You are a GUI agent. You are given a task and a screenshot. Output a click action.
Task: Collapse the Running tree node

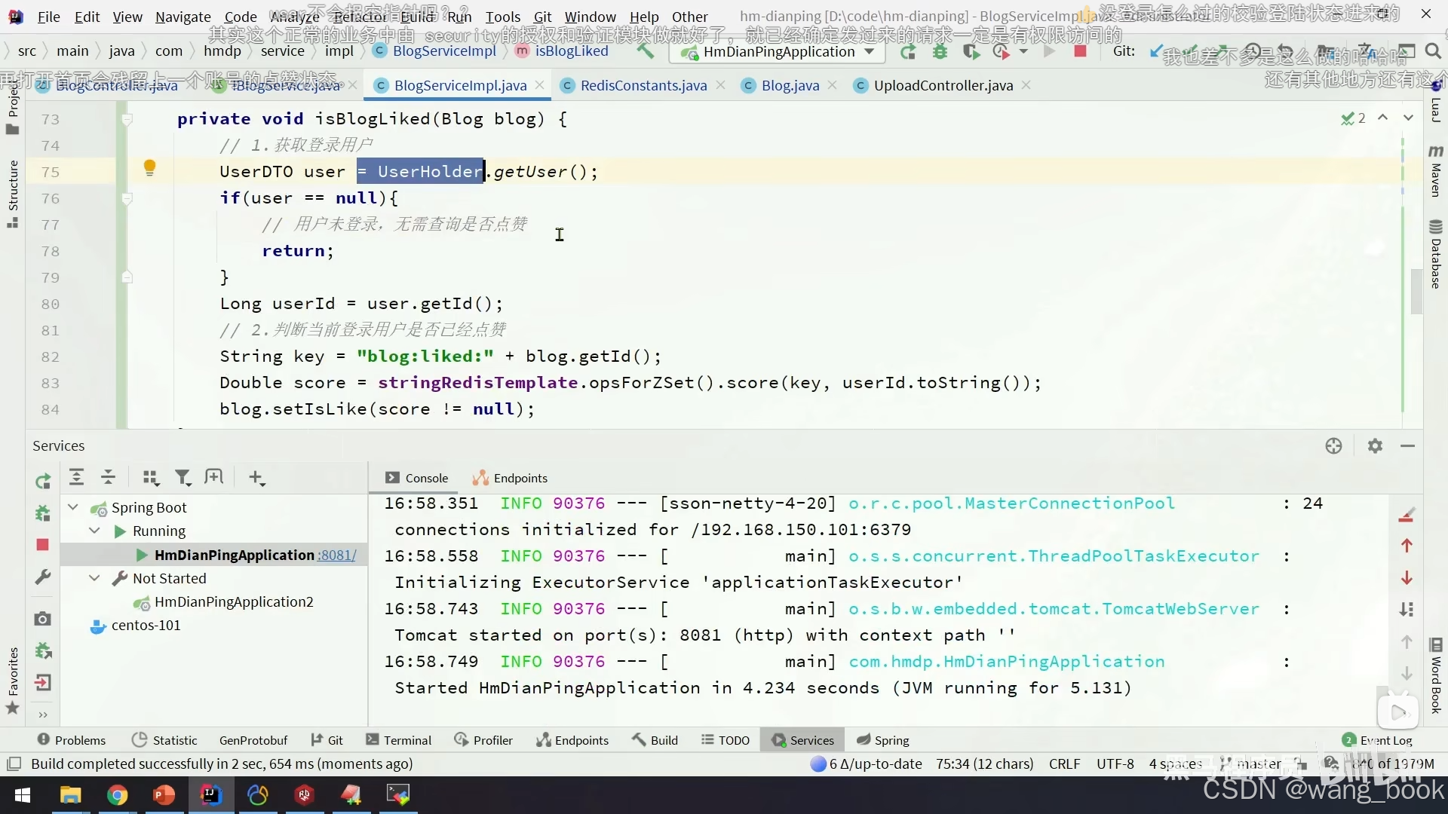point(94,531)
